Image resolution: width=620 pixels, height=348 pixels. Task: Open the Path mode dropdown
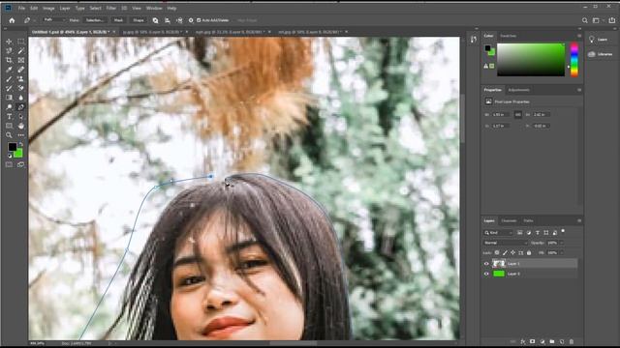(54, 19)
